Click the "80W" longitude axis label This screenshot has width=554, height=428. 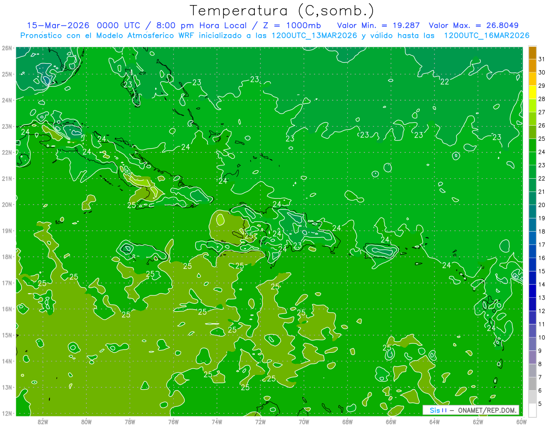pos(86,421)
